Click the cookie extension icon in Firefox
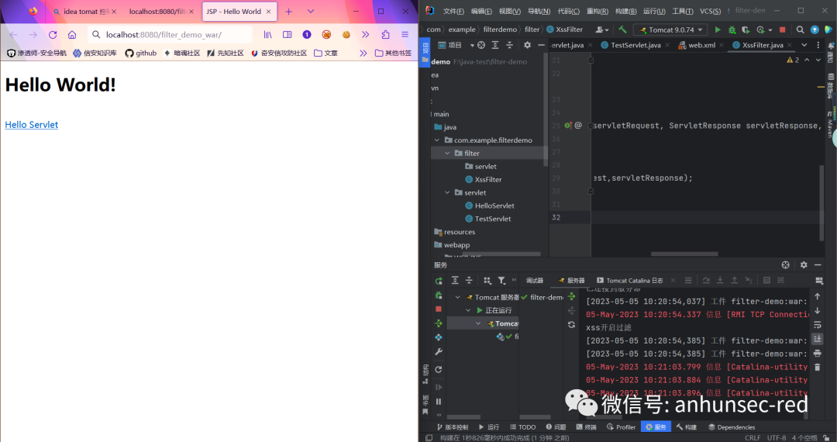The height and width of the screenshot is (442, 837). coord(346,35)
